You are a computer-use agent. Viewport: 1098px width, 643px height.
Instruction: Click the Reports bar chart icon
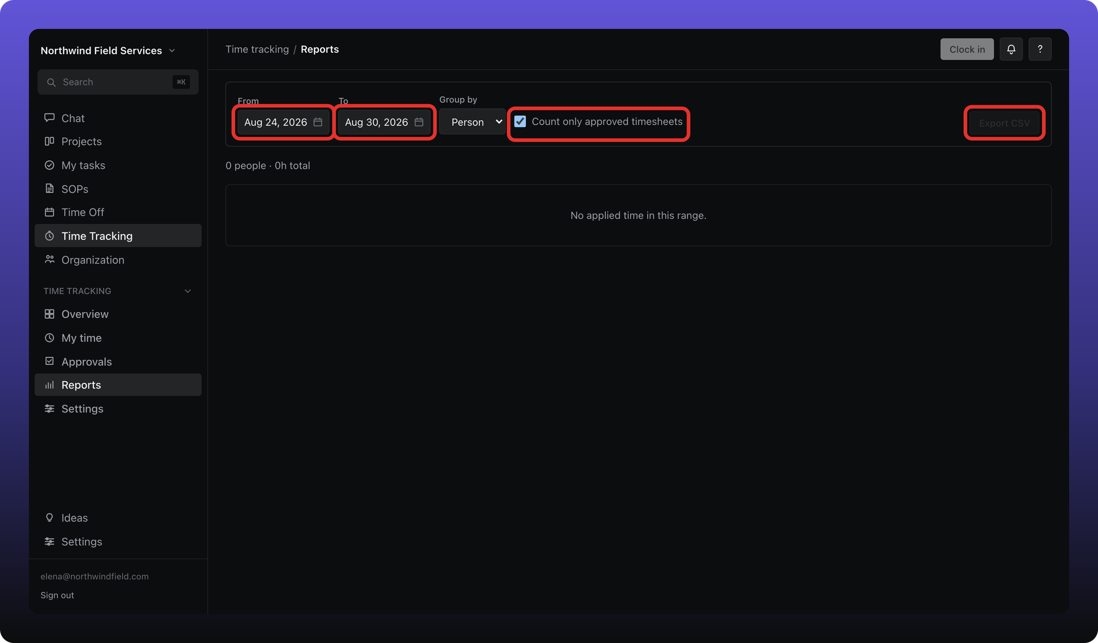(49, 385)
